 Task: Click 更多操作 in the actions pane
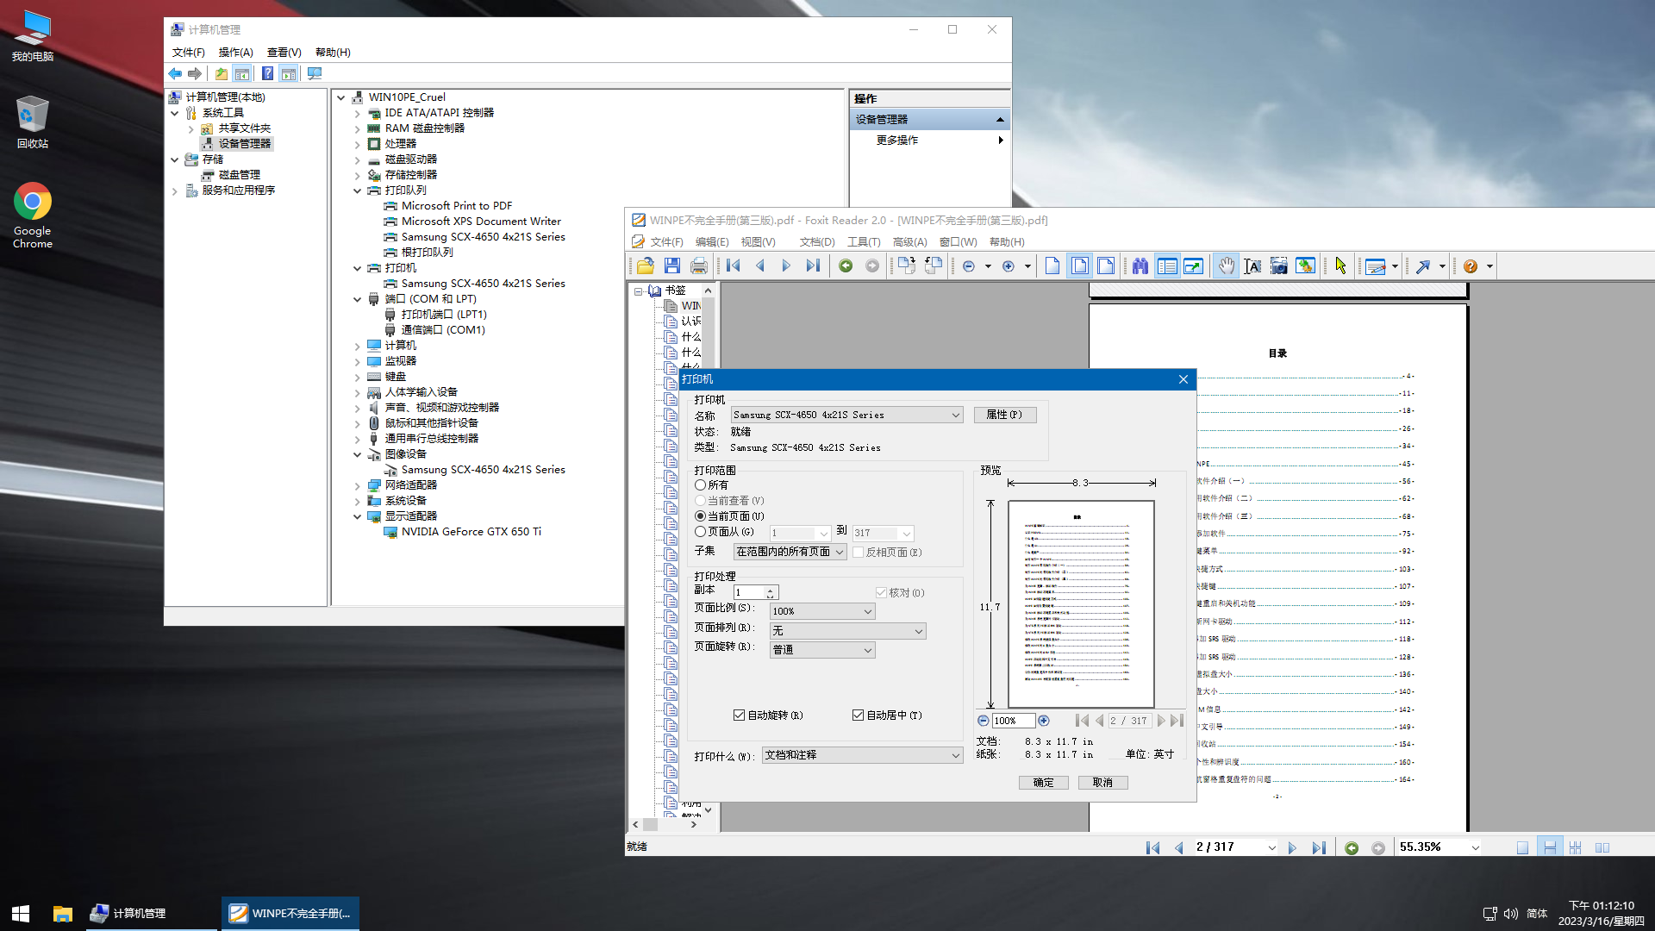click(897, 141)
